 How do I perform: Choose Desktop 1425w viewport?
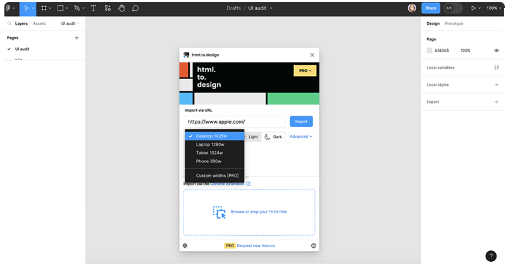[214, 136]
